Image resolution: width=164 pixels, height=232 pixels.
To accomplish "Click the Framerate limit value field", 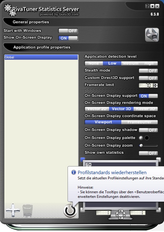I will tap(146, 85).
